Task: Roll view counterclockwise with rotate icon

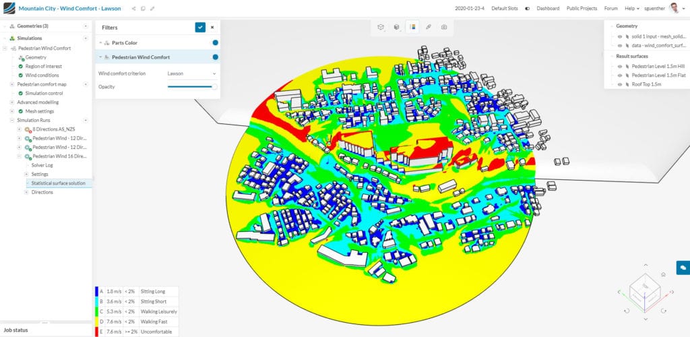Action: pos(627,311)
